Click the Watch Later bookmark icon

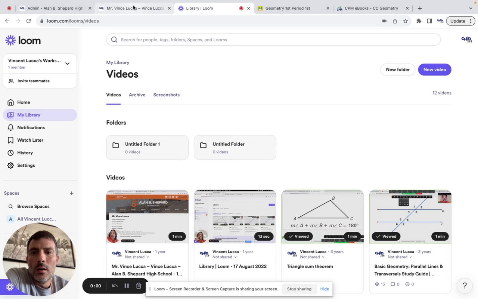(x=10, y=140)
